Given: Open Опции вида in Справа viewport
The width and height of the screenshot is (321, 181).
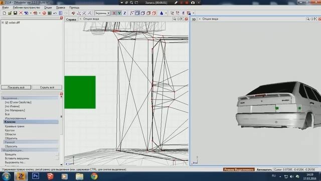Looking at the screenshot, I should coord(91,19).
